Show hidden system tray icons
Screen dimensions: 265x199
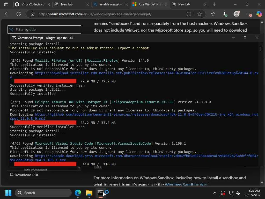pyautogui.click(x=215, y=193)
